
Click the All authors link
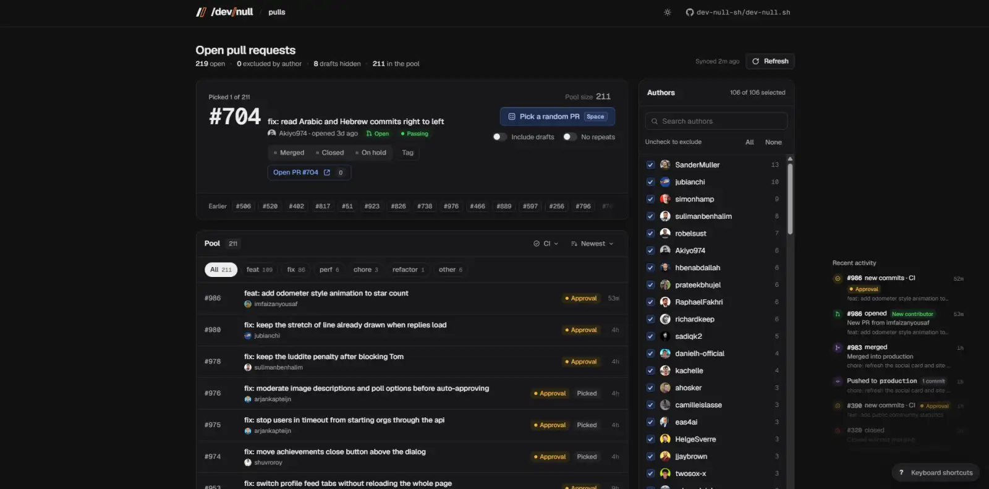coord(749,142)
